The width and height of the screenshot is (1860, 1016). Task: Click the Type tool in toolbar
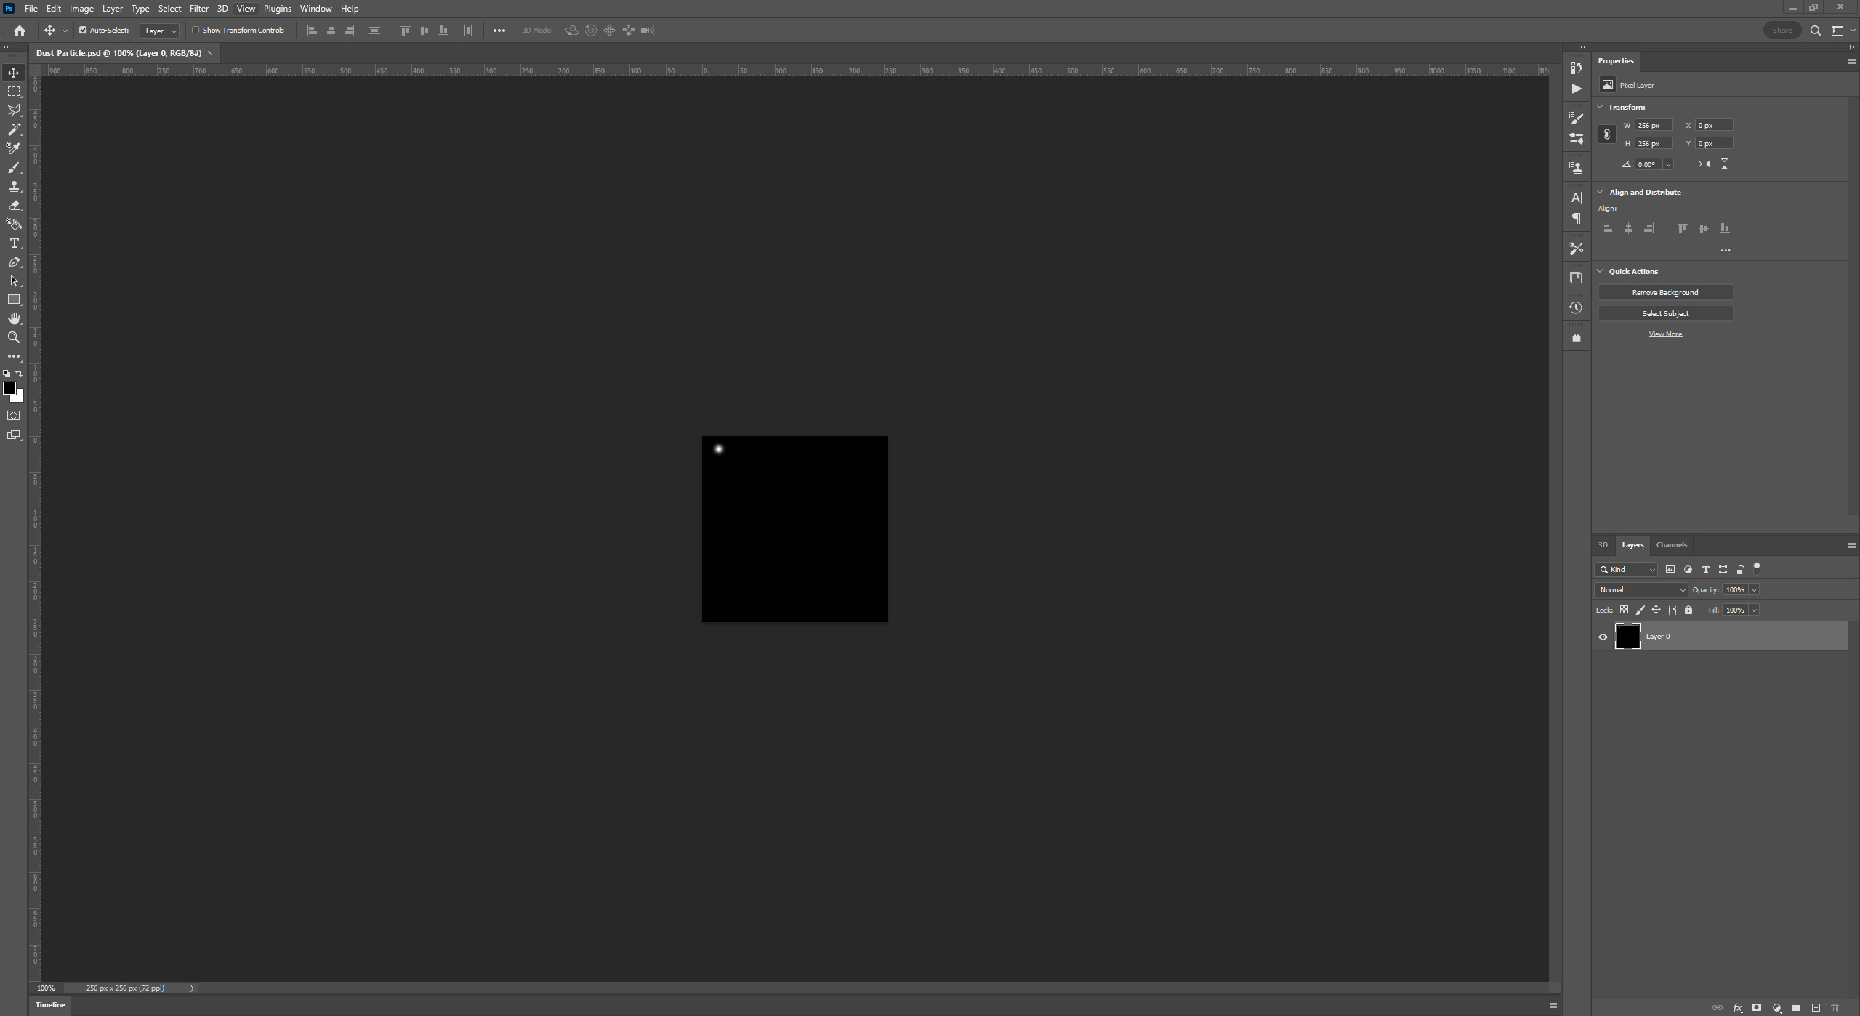pyautogui.click(x=12, y=243)
